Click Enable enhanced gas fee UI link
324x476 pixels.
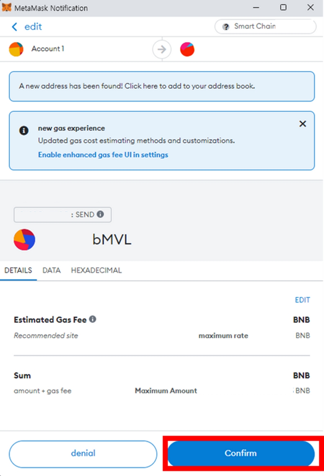tap(103, 155)
